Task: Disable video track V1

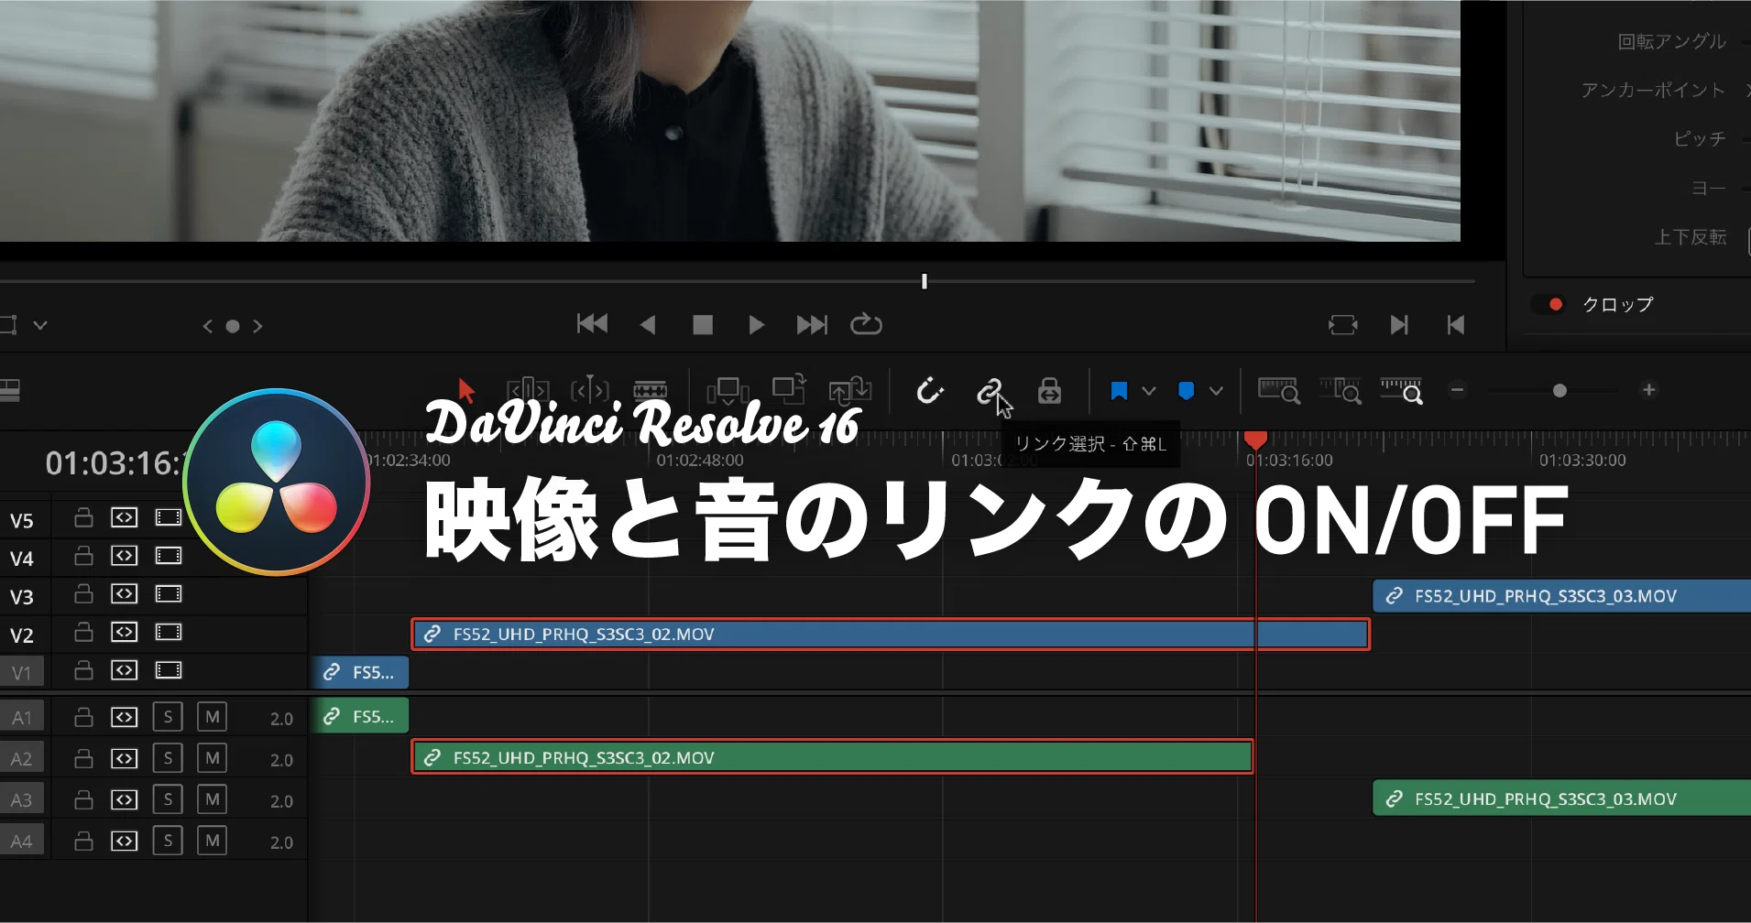Action: tap(169, 670)
